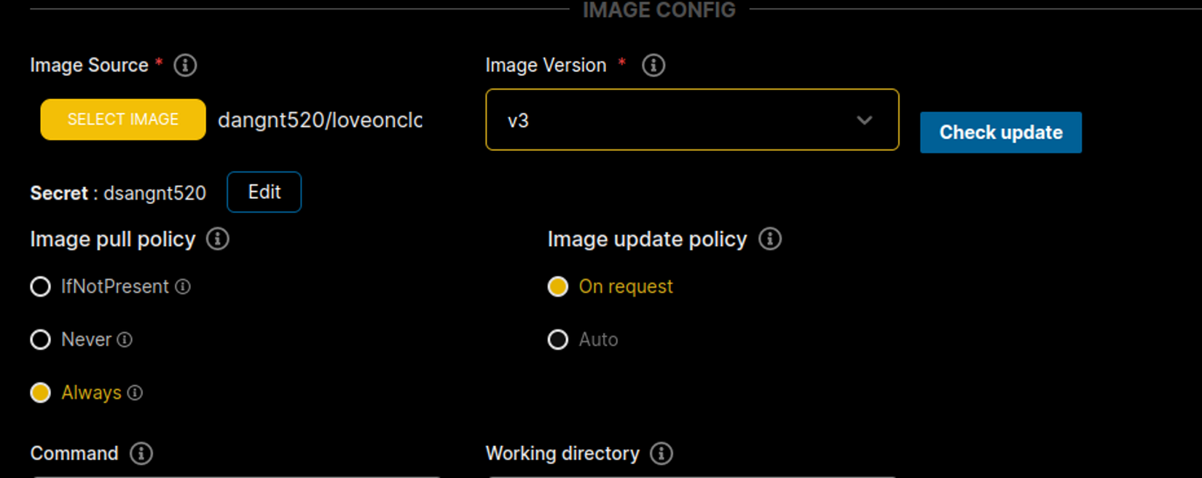Open the Image update policy info icon
Viewport: 1202px width, 478px height.
pos(770,239)
